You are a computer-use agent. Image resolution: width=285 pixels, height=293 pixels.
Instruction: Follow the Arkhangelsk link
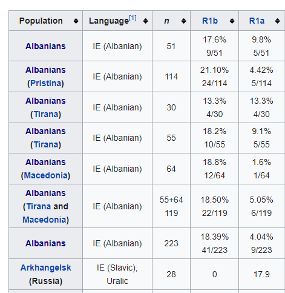45,268
